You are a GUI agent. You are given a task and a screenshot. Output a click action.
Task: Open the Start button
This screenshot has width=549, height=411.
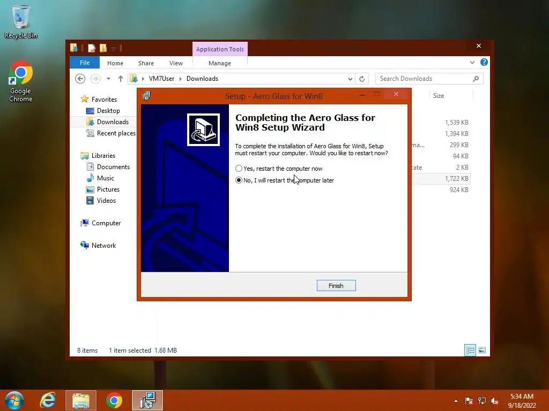pos(14,400)
